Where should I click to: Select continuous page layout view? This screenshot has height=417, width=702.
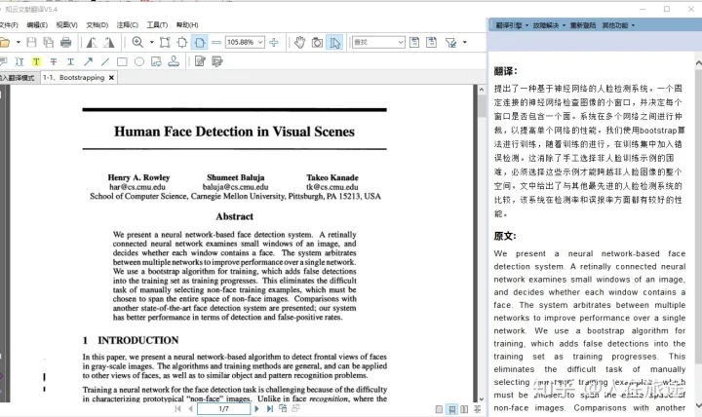click(452, 409)
